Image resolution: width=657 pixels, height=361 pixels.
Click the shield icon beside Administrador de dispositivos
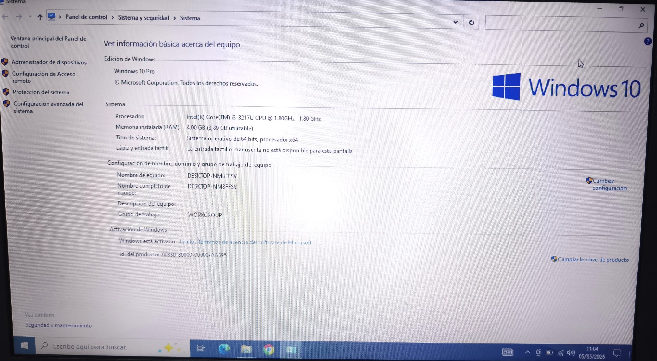click(5, 62)
